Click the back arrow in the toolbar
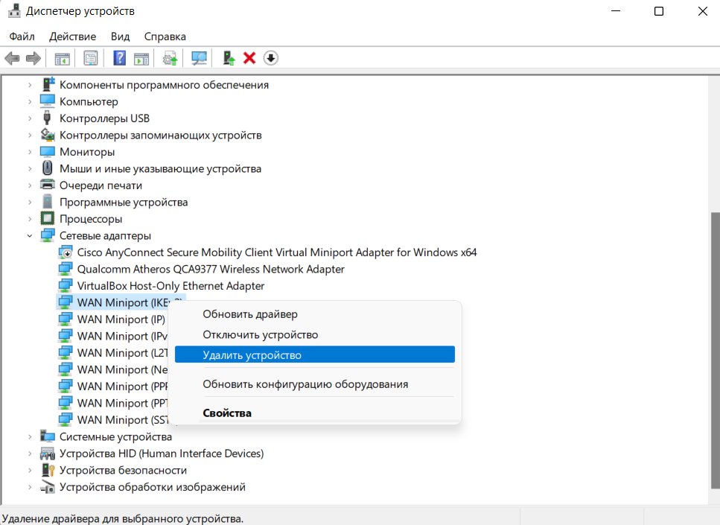Screen dimensions: 720x525 tap(12, 58)
